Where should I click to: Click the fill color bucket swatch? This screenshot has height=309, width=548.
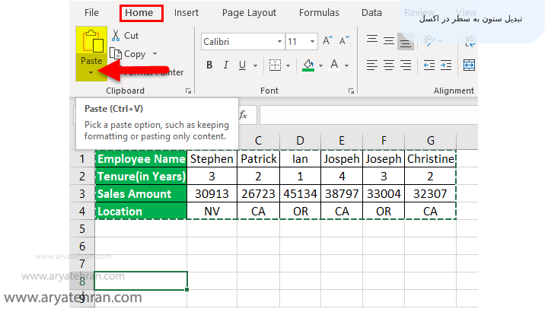pyautogui.click(x=308, y=65)
